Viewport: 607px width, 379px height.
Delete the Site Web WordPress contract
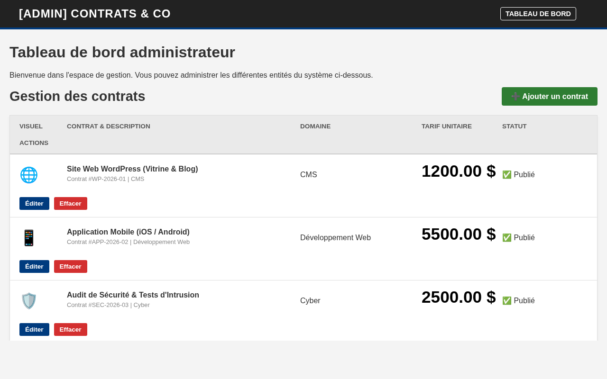click(71, 204)
